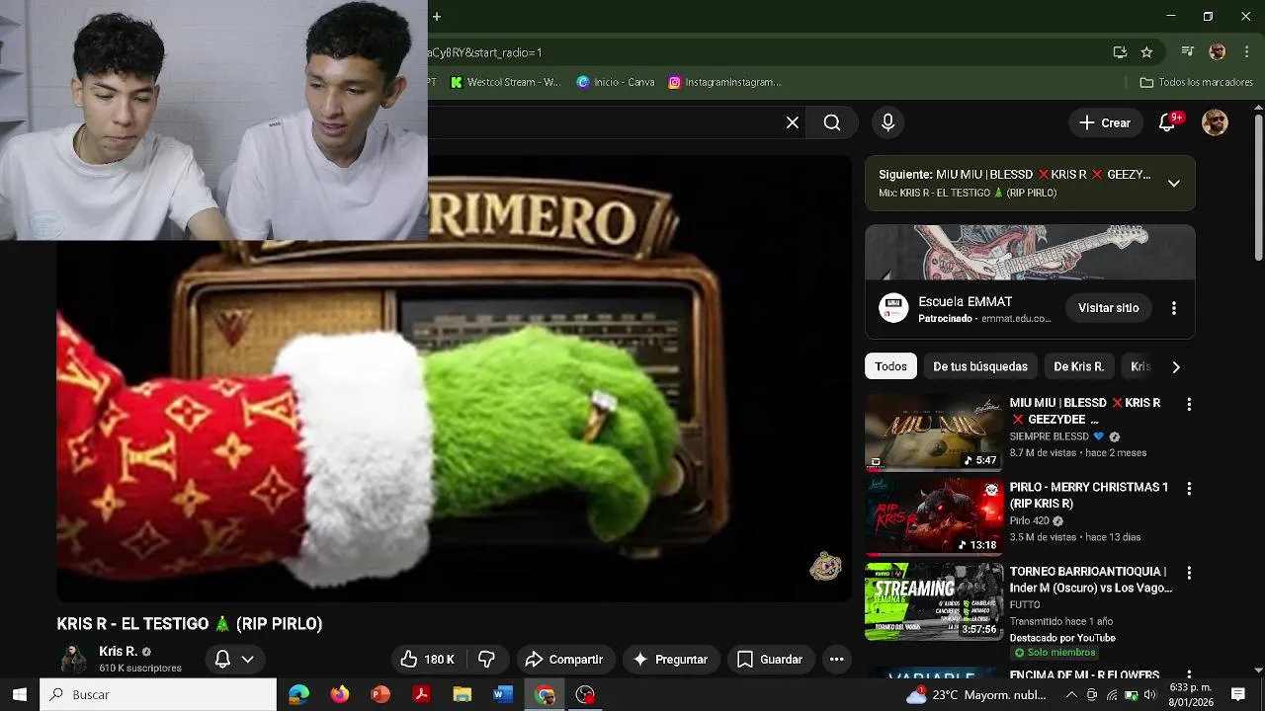Install app icon in address bar
Image resolution: width=1265 pixels, height=711 pixels.
click(x=1120, y=52)
